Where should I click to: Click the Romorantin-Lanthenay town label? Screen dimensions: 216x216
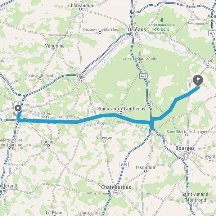(121, 109)
